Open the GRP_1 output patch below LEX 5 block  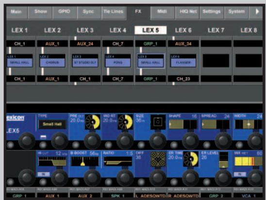coord(150,79)
